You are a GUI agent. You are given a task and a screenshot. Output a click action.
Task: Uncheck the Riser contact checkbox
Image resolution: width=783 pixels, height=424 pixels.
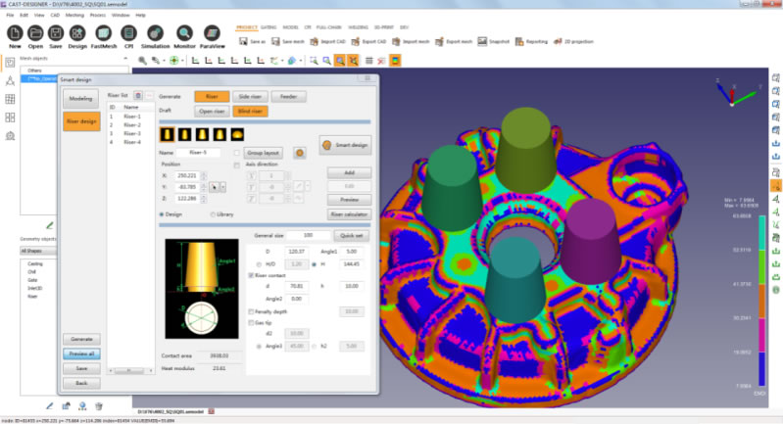point(251,275)
